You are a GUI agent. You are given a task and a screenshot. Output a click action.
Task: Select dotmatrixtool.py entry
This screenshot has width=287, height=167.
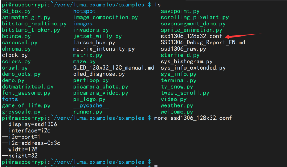click(x=28, y=86)
